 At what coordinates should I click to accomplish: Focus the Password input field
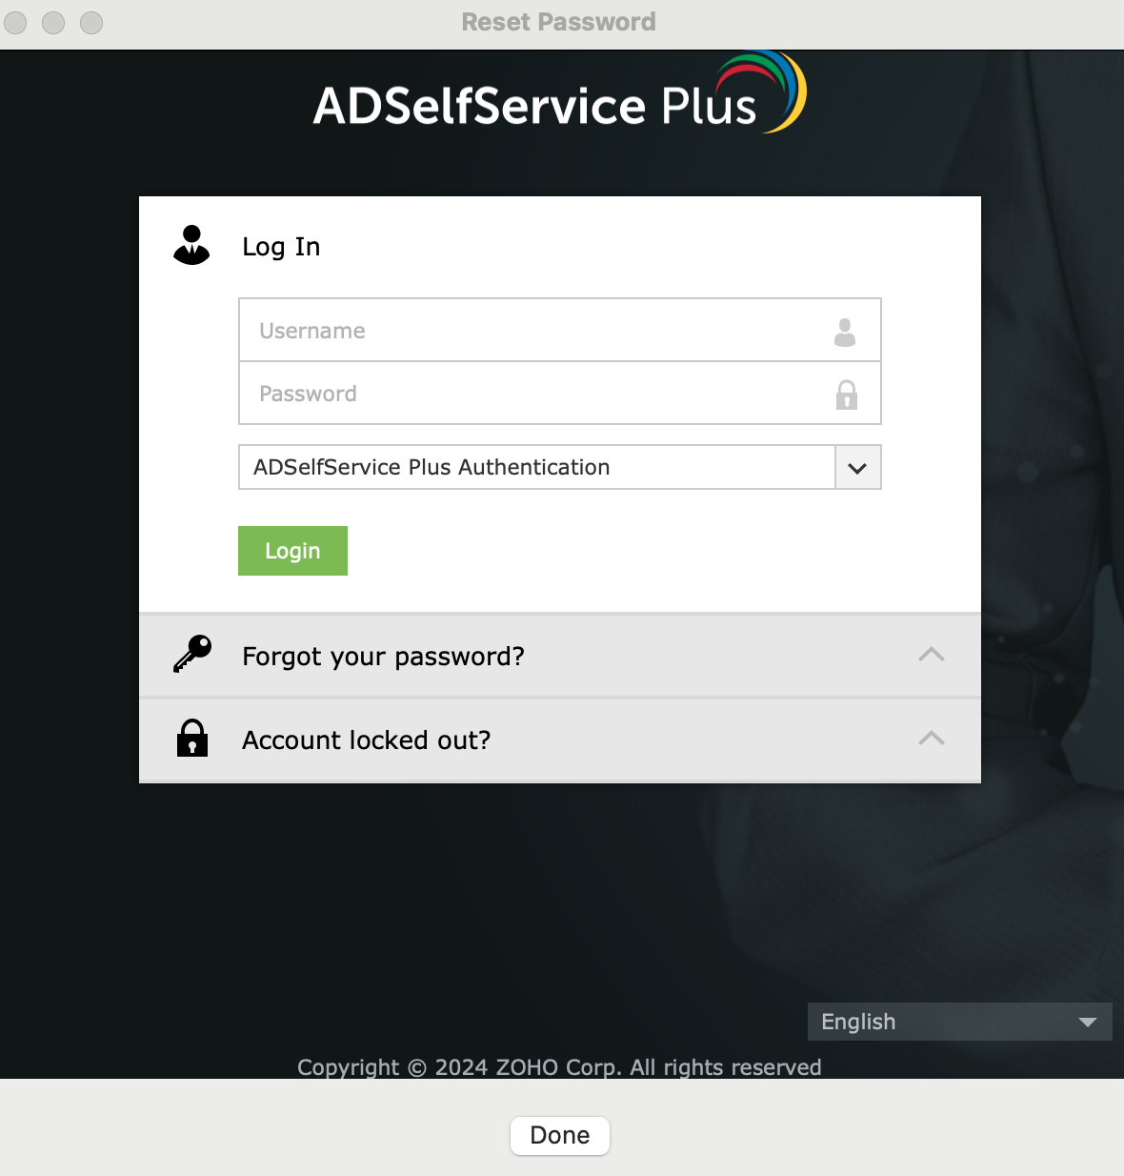pyautogui.click(x=560, y=393)
